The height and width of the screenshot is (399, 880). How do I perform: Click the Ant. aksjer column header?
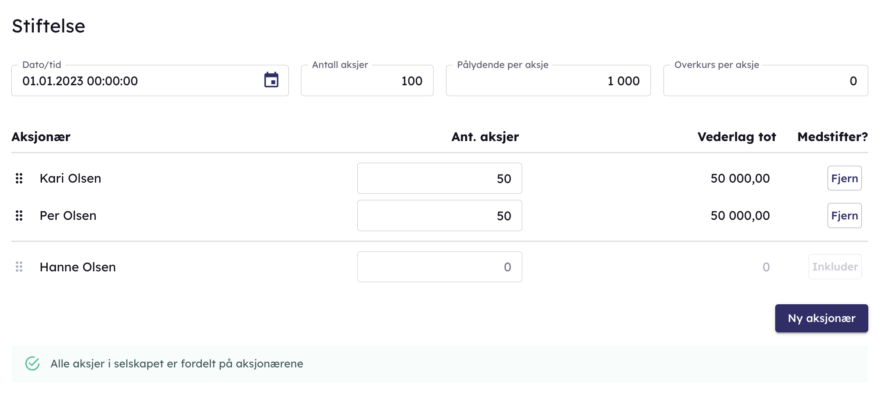[485, 137]
